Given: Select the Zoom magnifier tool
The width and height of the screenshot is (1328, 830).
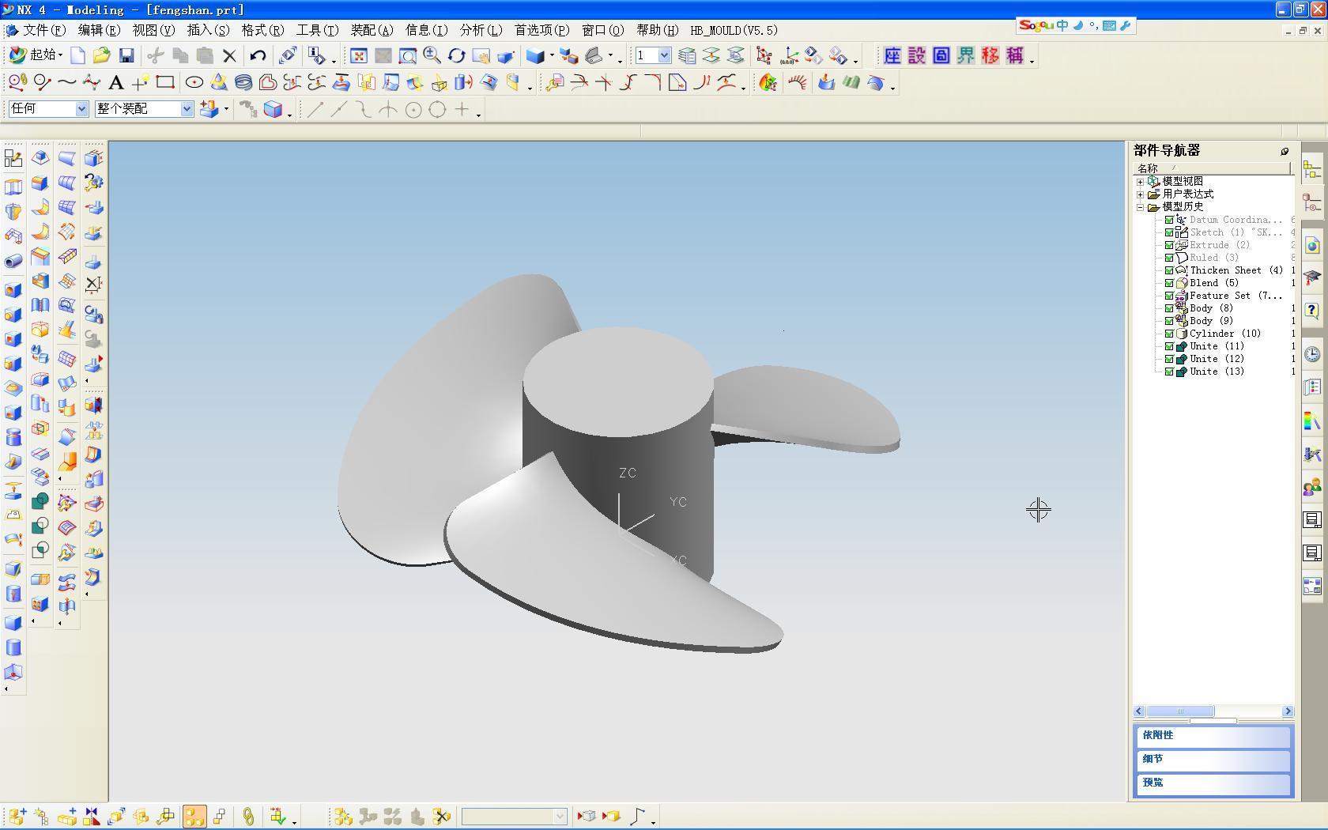Looking at the screenshot, I should [432, 56].
